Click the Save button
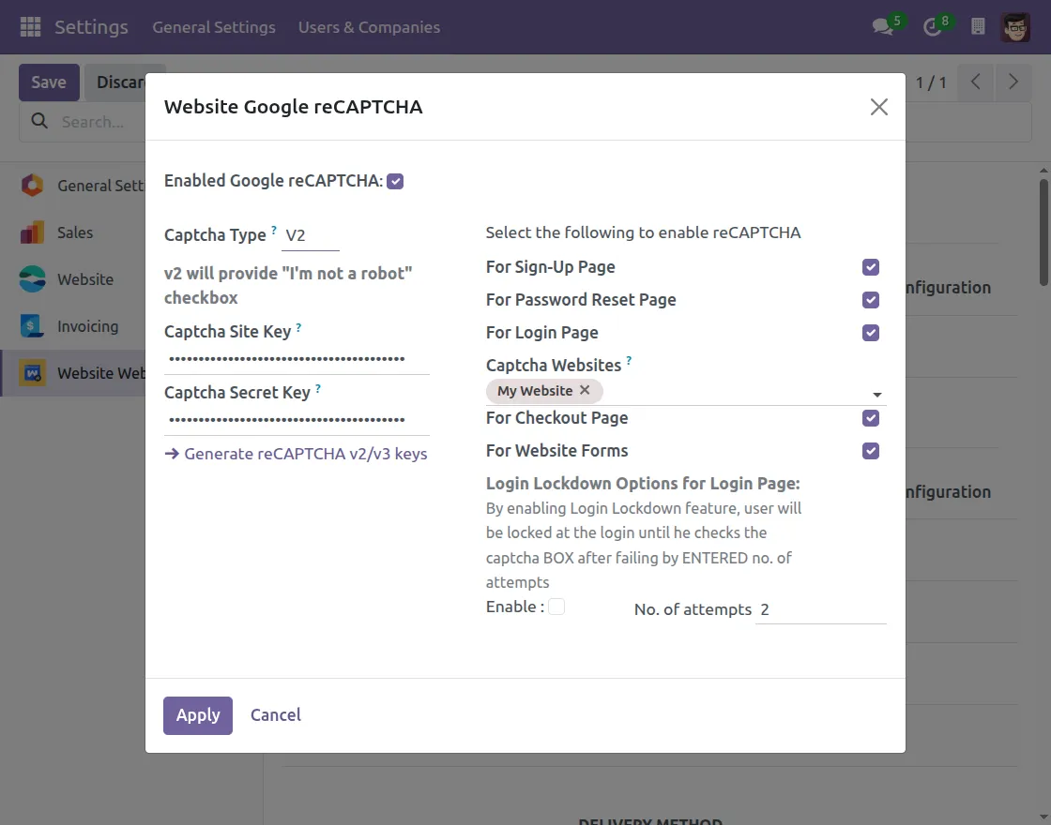The width and height of the screenshot is (1051, 825). click(x=49, y=82)
